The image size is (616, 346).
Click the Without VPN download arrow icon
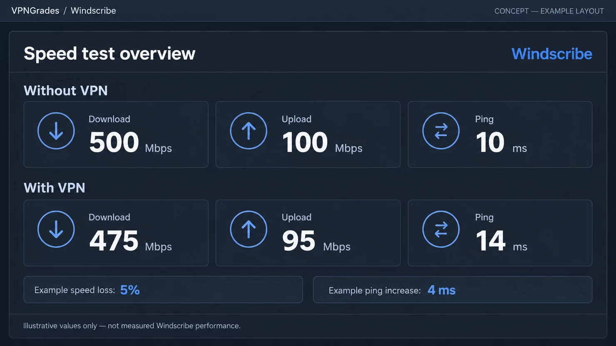pos(56,131)
